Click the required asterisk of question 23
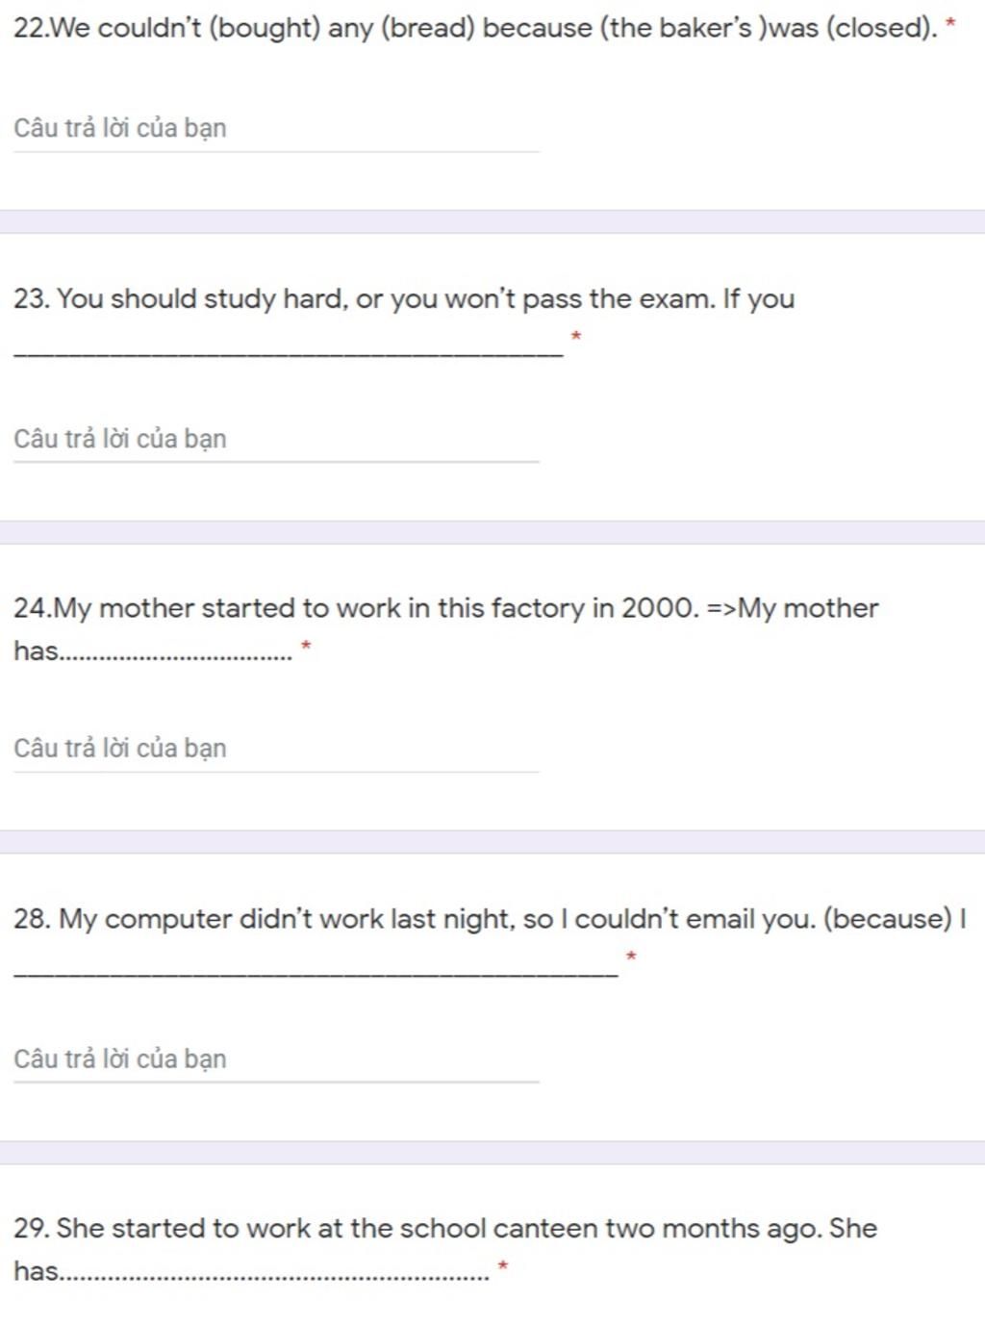Image resolution: width=985 pixels, height=1326 pixels. click(x=576, y=337)
